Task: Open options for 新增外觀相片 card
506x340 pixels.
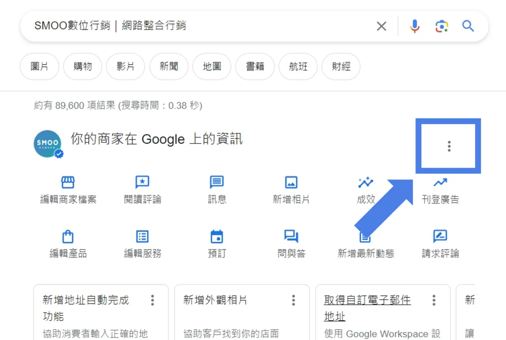Action: pyautogui.click(x=293, y=300)
